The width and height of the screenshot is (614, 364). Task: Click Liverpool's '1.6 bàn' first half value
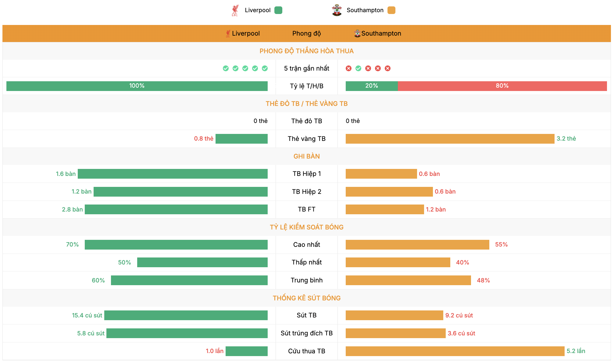(66, 174)
